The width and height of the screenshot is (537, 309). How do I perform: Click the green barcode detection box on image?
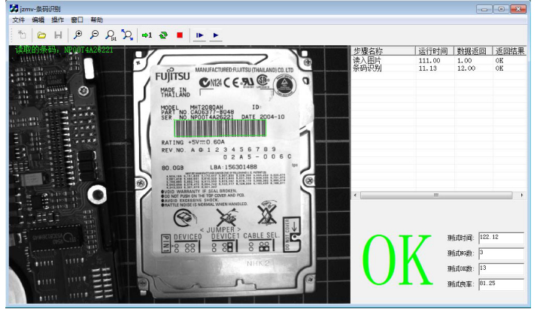pyautogui.click(x=220, y=129)
